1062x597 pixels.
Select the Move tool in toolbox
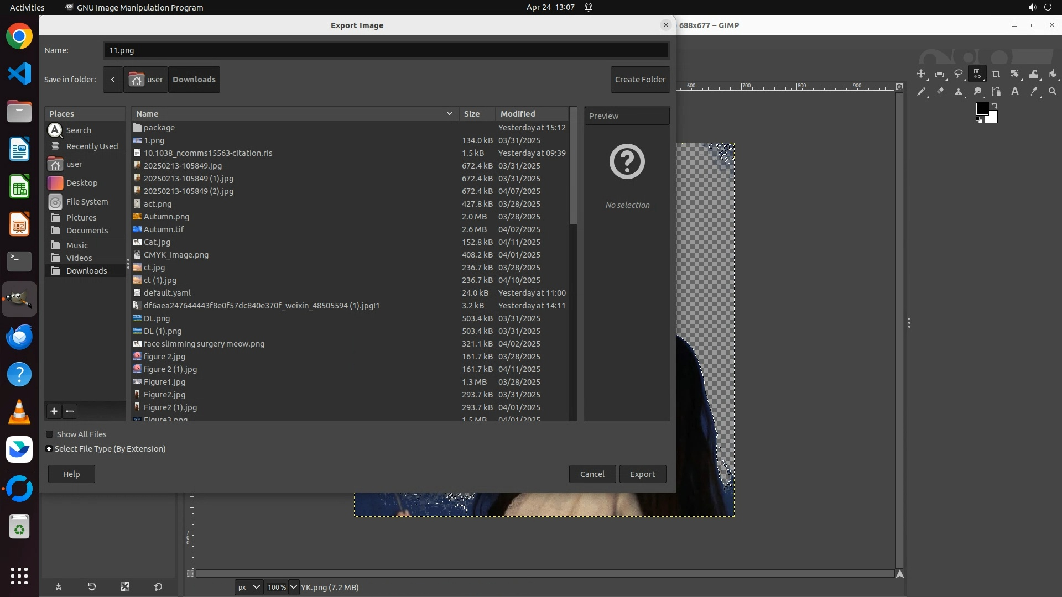coord(921,74)
